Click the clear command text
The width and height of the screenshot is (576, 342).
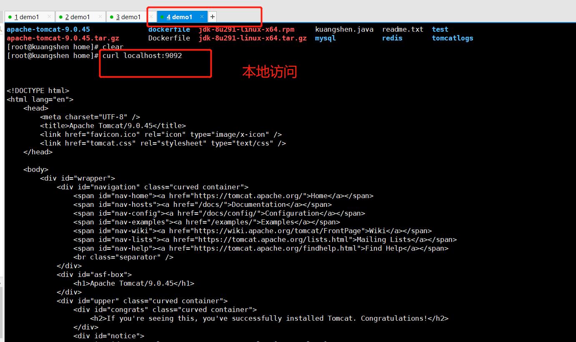(x=113, y=47)
